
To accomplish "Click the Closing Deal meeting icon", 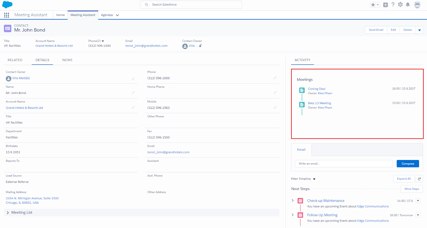I will coord(302,90).
